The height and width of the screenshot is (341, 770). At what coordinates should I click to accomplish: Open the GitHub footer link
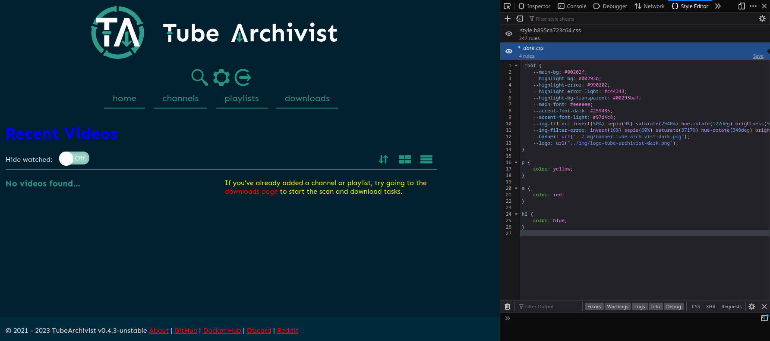tap(186, 331)
